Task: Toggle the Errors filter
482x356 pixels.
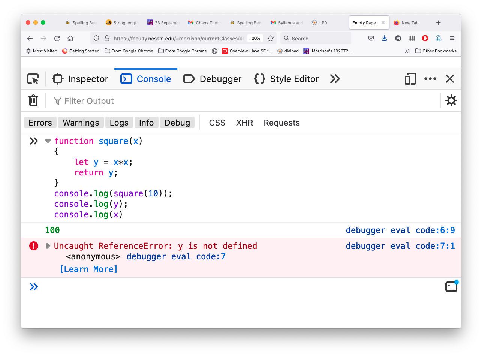Action: (40, 123)
